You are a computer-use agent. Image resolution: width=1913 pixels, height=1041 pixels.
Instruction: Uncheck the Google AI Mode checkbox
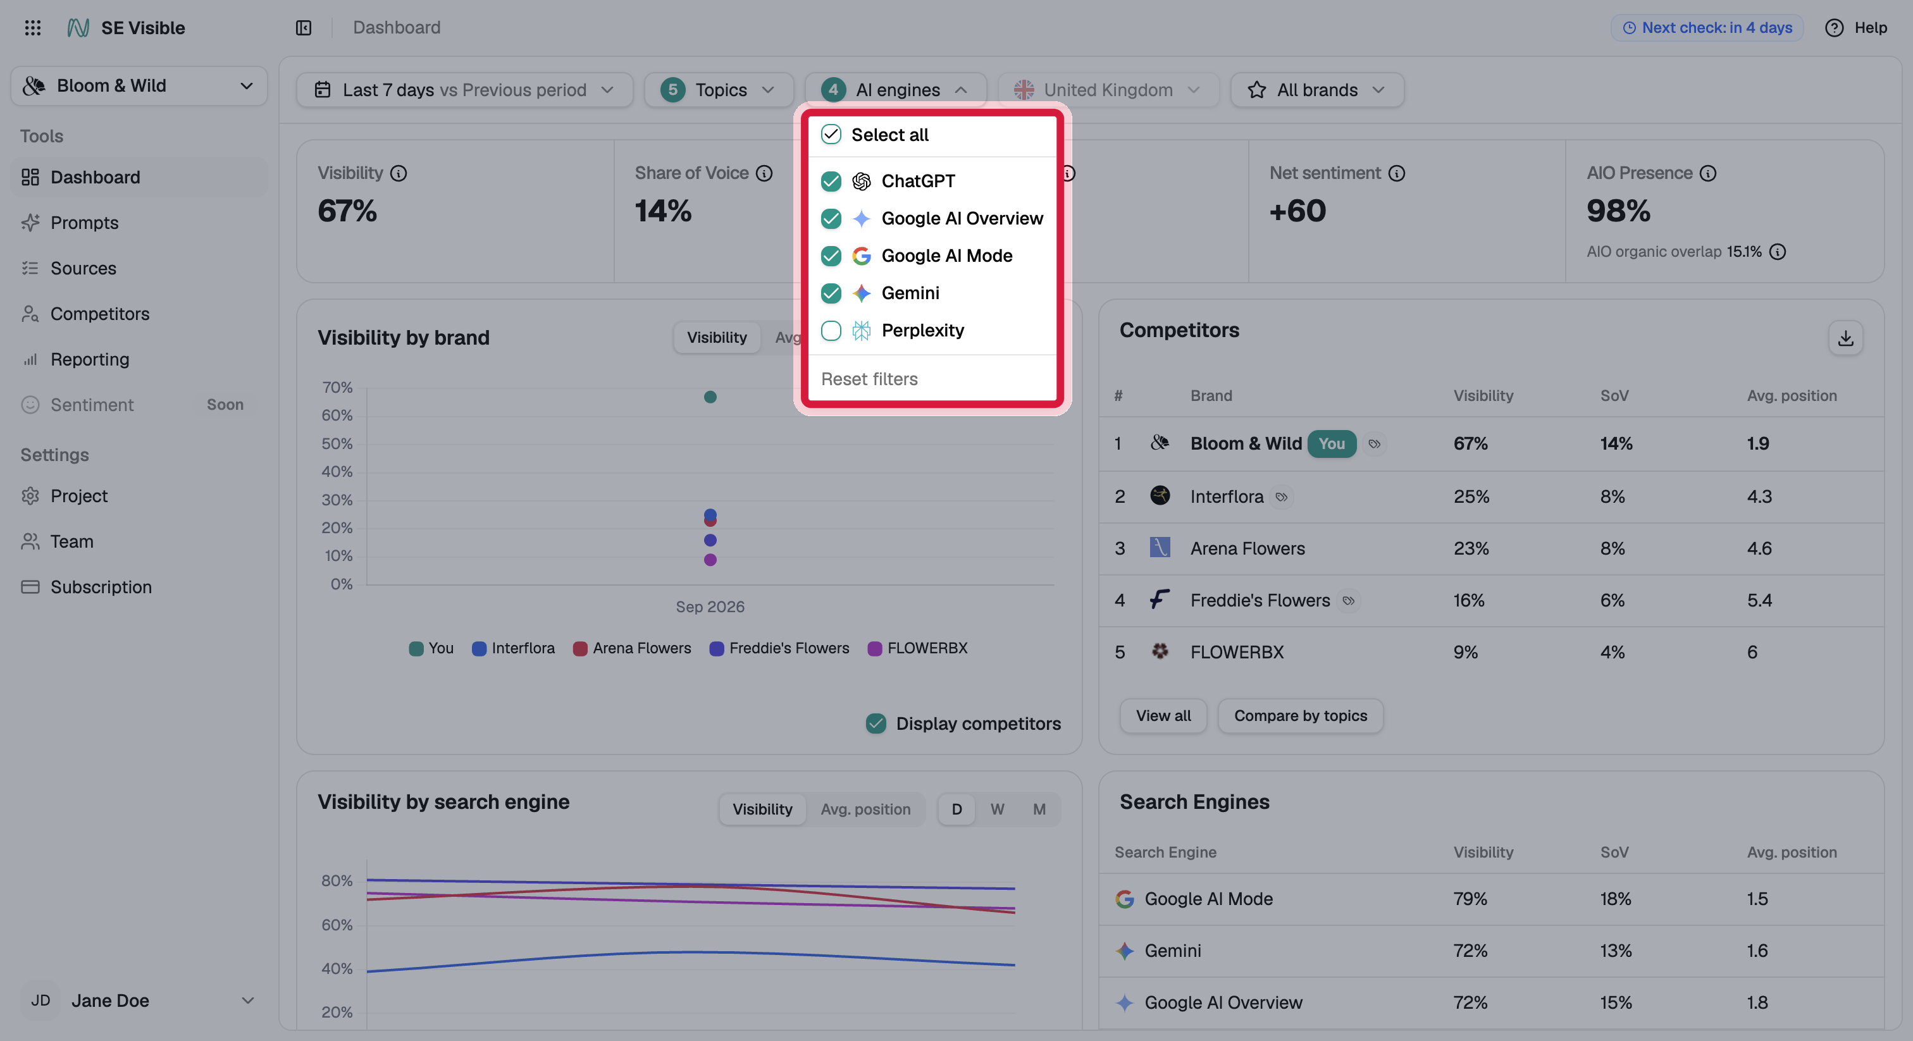[x=831, y=256]
